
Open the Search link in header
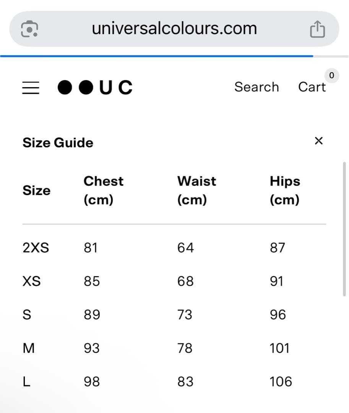(256, 87)
